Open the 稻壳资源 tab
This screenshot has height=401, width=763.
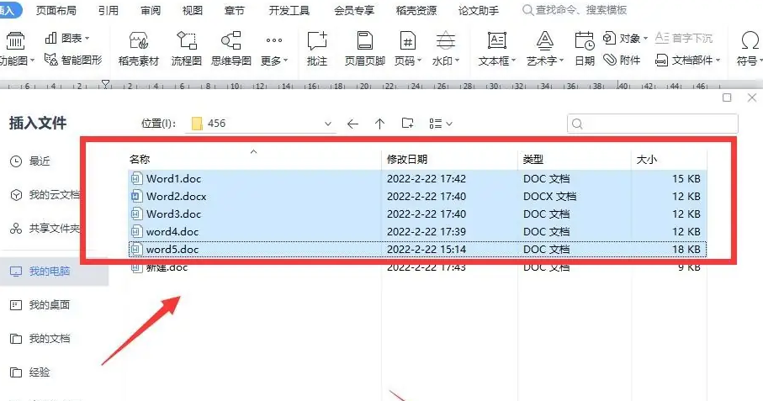(416, 10)
